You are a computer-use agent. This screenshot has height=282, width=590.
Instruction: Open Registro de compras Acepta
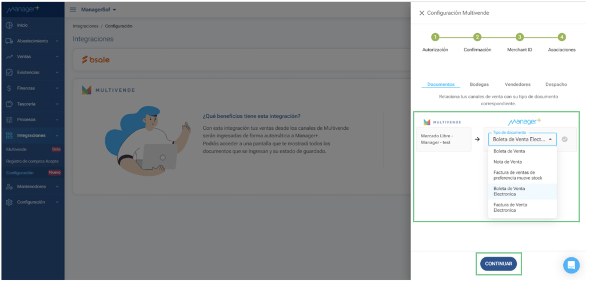tap(33, 161)
